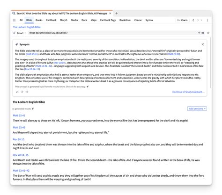This screenshot has height=195, width=222.
Task: Open Matt 25:46 link in the synopsis
Action: (x=174, y=54)
